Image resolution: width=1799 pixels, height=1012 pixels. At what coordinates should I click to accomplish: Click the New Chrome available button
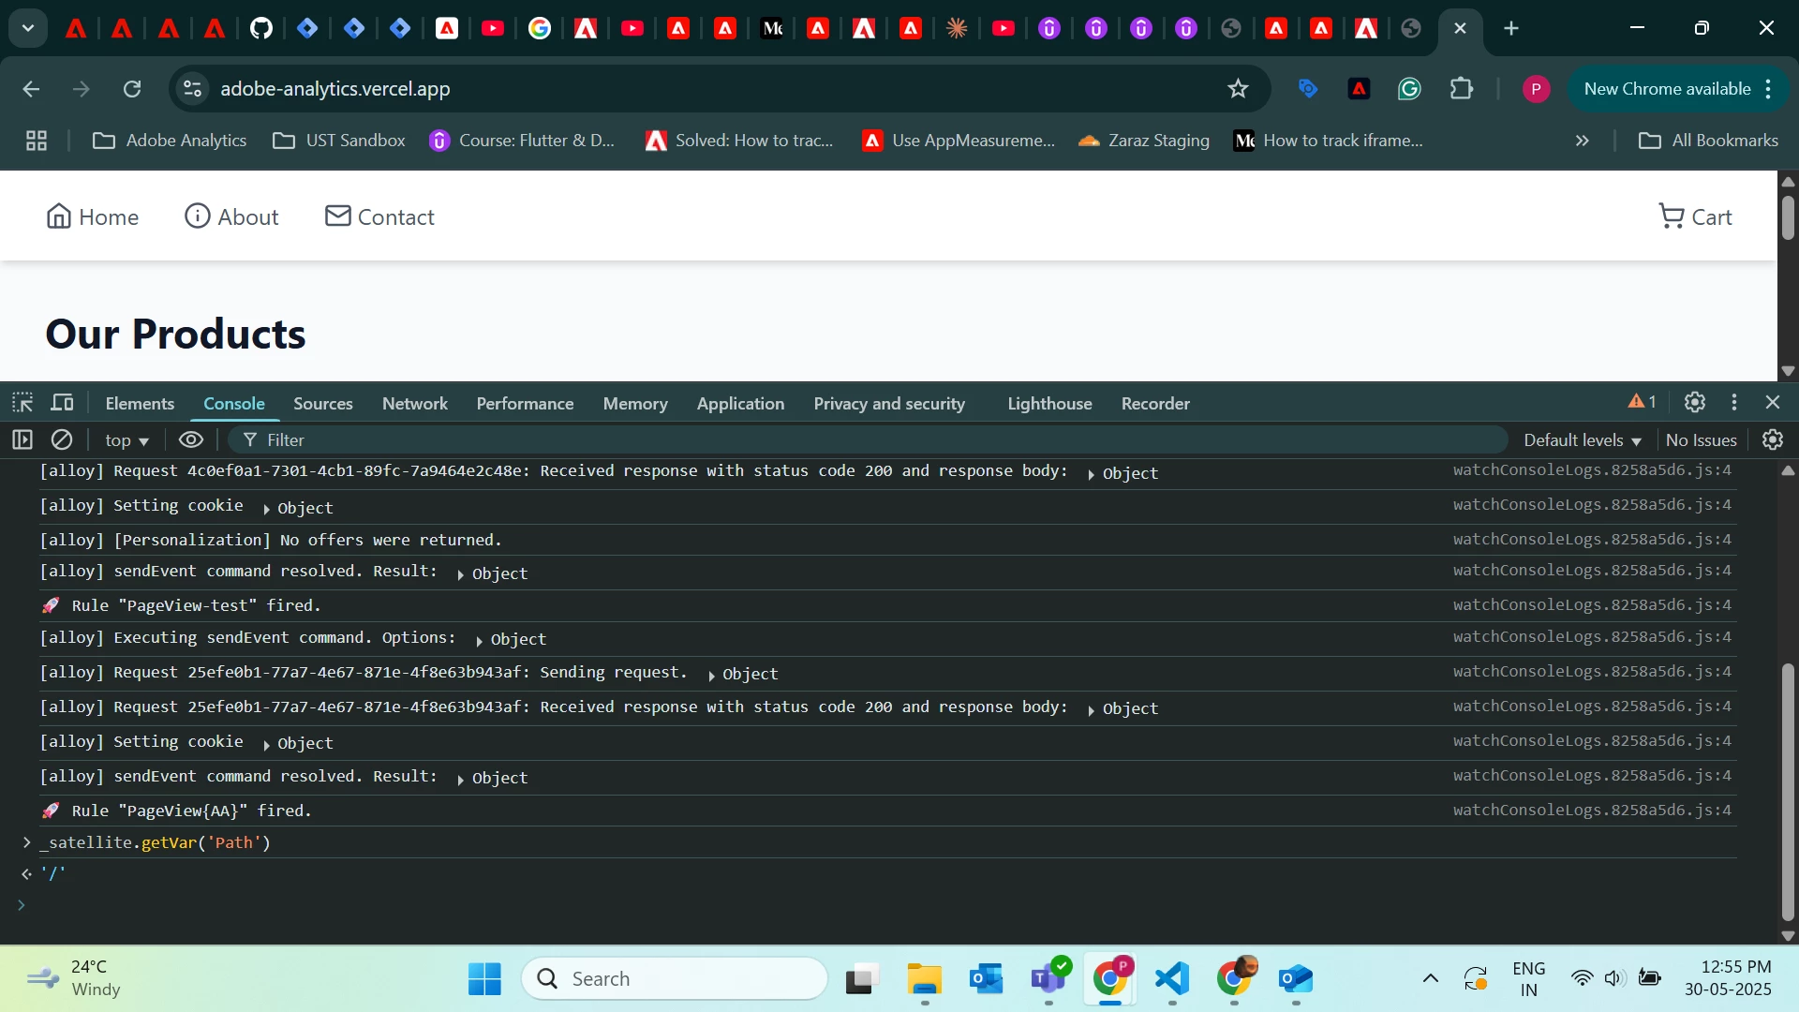click(x=1667, y=89)
